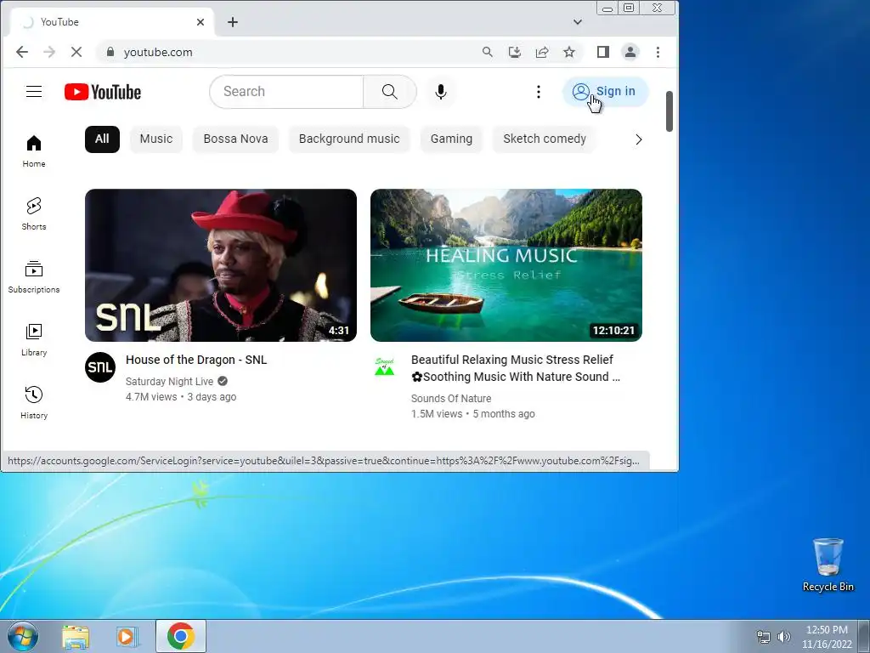Click the YouTube search input field
The image size is (870, 653).
(286, 92)
